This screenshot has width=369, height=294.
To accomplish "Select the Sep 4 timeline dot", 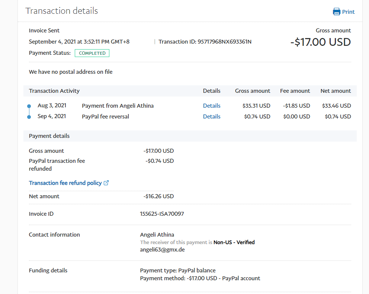I will 29,117.
